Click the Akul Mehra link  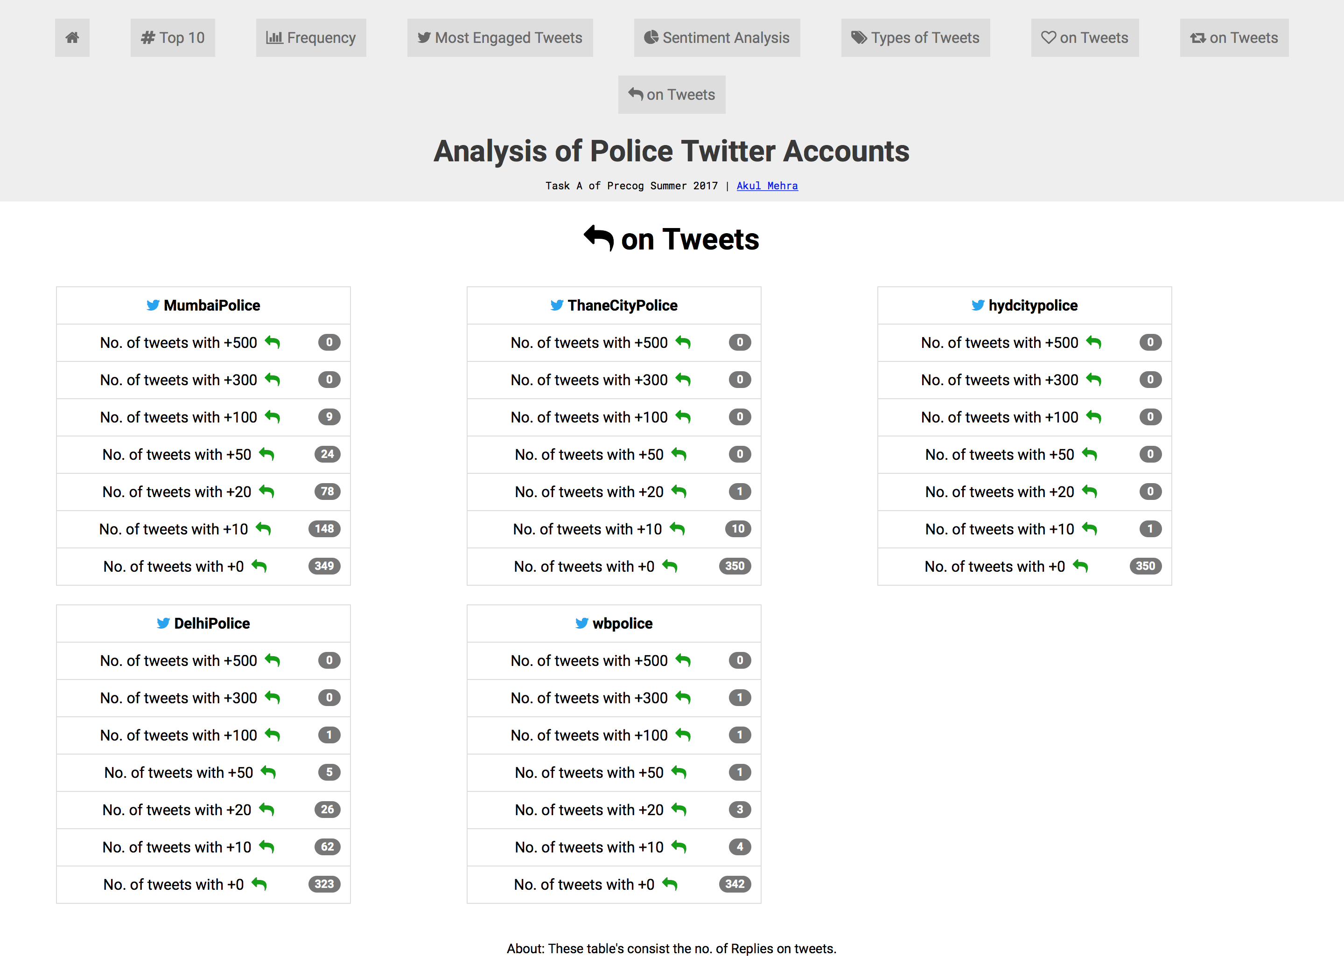tap(767, 186)
